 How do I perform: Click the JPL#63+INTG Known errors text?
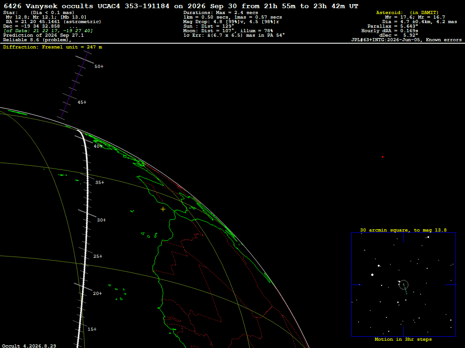pyautogui.click(x=406, y=40)
